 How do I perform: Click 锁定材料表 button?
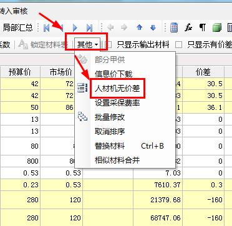coord(43,44)
